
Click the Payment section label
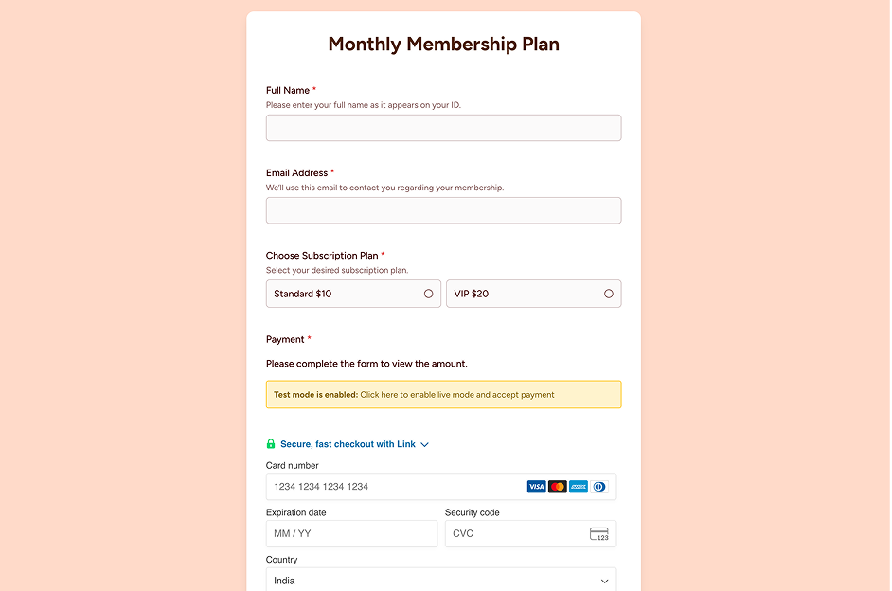285,339
